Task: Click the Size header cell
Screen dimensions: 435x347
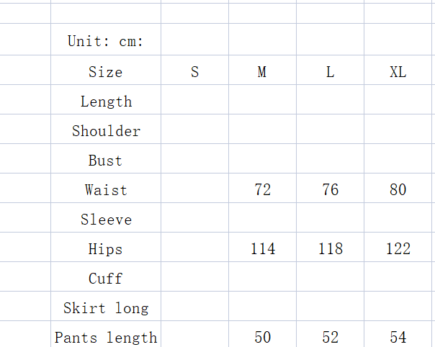Action: click(106, 72)
